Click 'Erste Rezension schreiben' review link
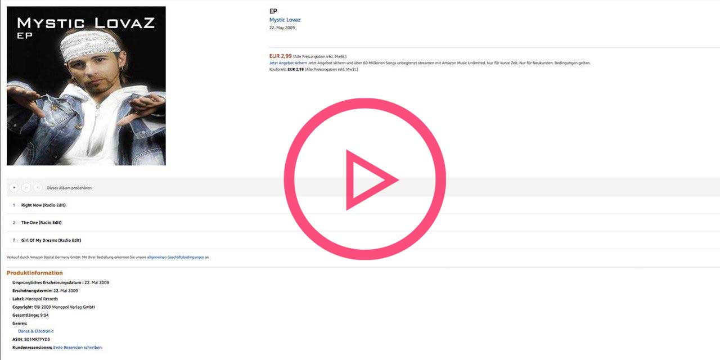This screenshot has width=720, height=360. tap(78, 348)
